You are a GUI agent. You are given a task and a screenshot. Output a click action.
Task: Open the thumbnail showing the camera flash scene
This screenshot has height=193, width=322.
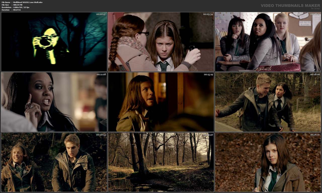pyautogui.click(x=54, y=41)
